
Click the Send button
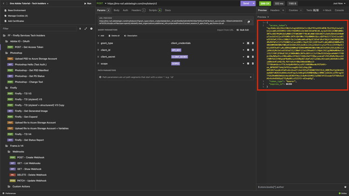(x=246, y=3)
